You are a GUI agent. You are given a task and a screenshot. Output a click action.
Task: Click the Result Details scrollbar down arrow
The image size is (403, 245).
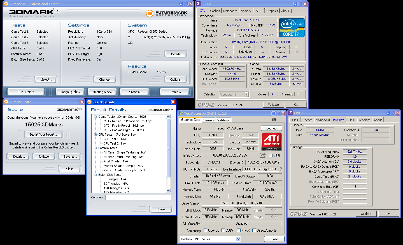click(168, 190)
